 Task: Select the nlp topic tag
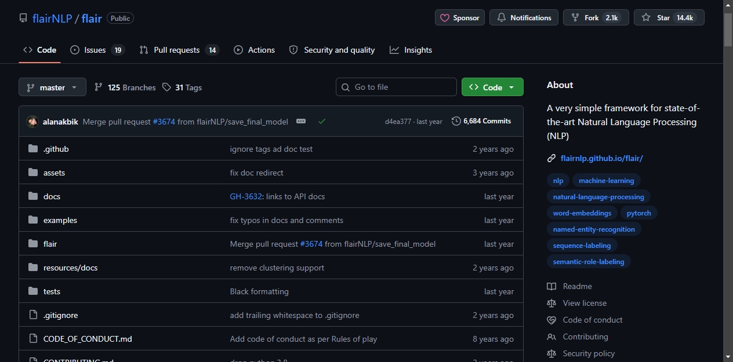point(558,181)
